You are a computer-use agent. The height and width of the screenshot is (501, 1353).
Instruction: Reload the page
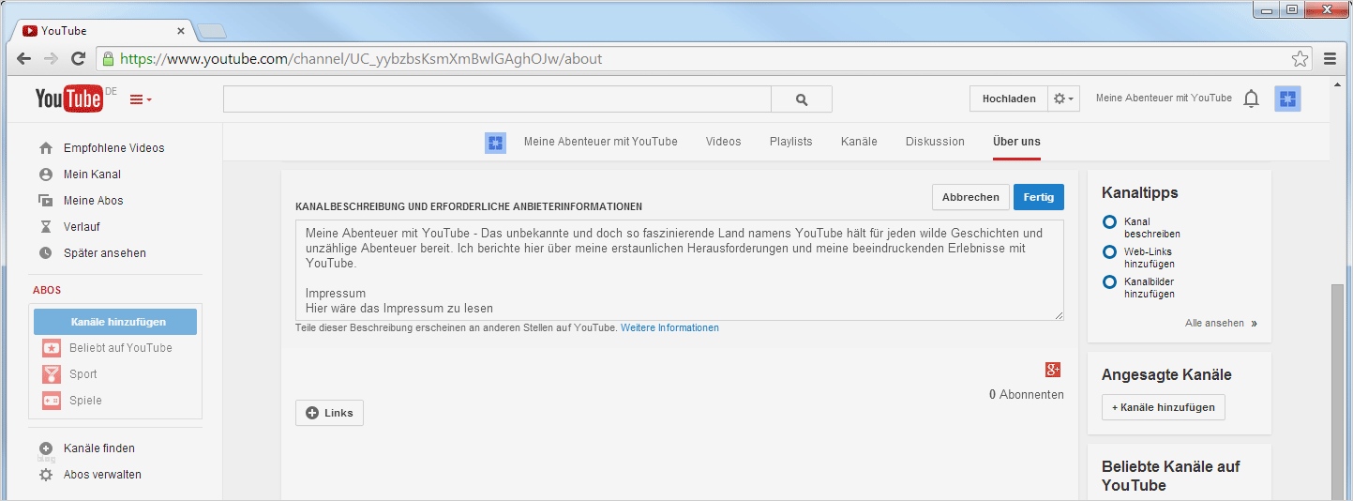79,58
